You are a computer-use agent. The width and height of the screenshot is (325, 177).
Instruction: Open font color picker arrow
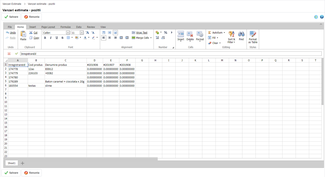[89, 38]
